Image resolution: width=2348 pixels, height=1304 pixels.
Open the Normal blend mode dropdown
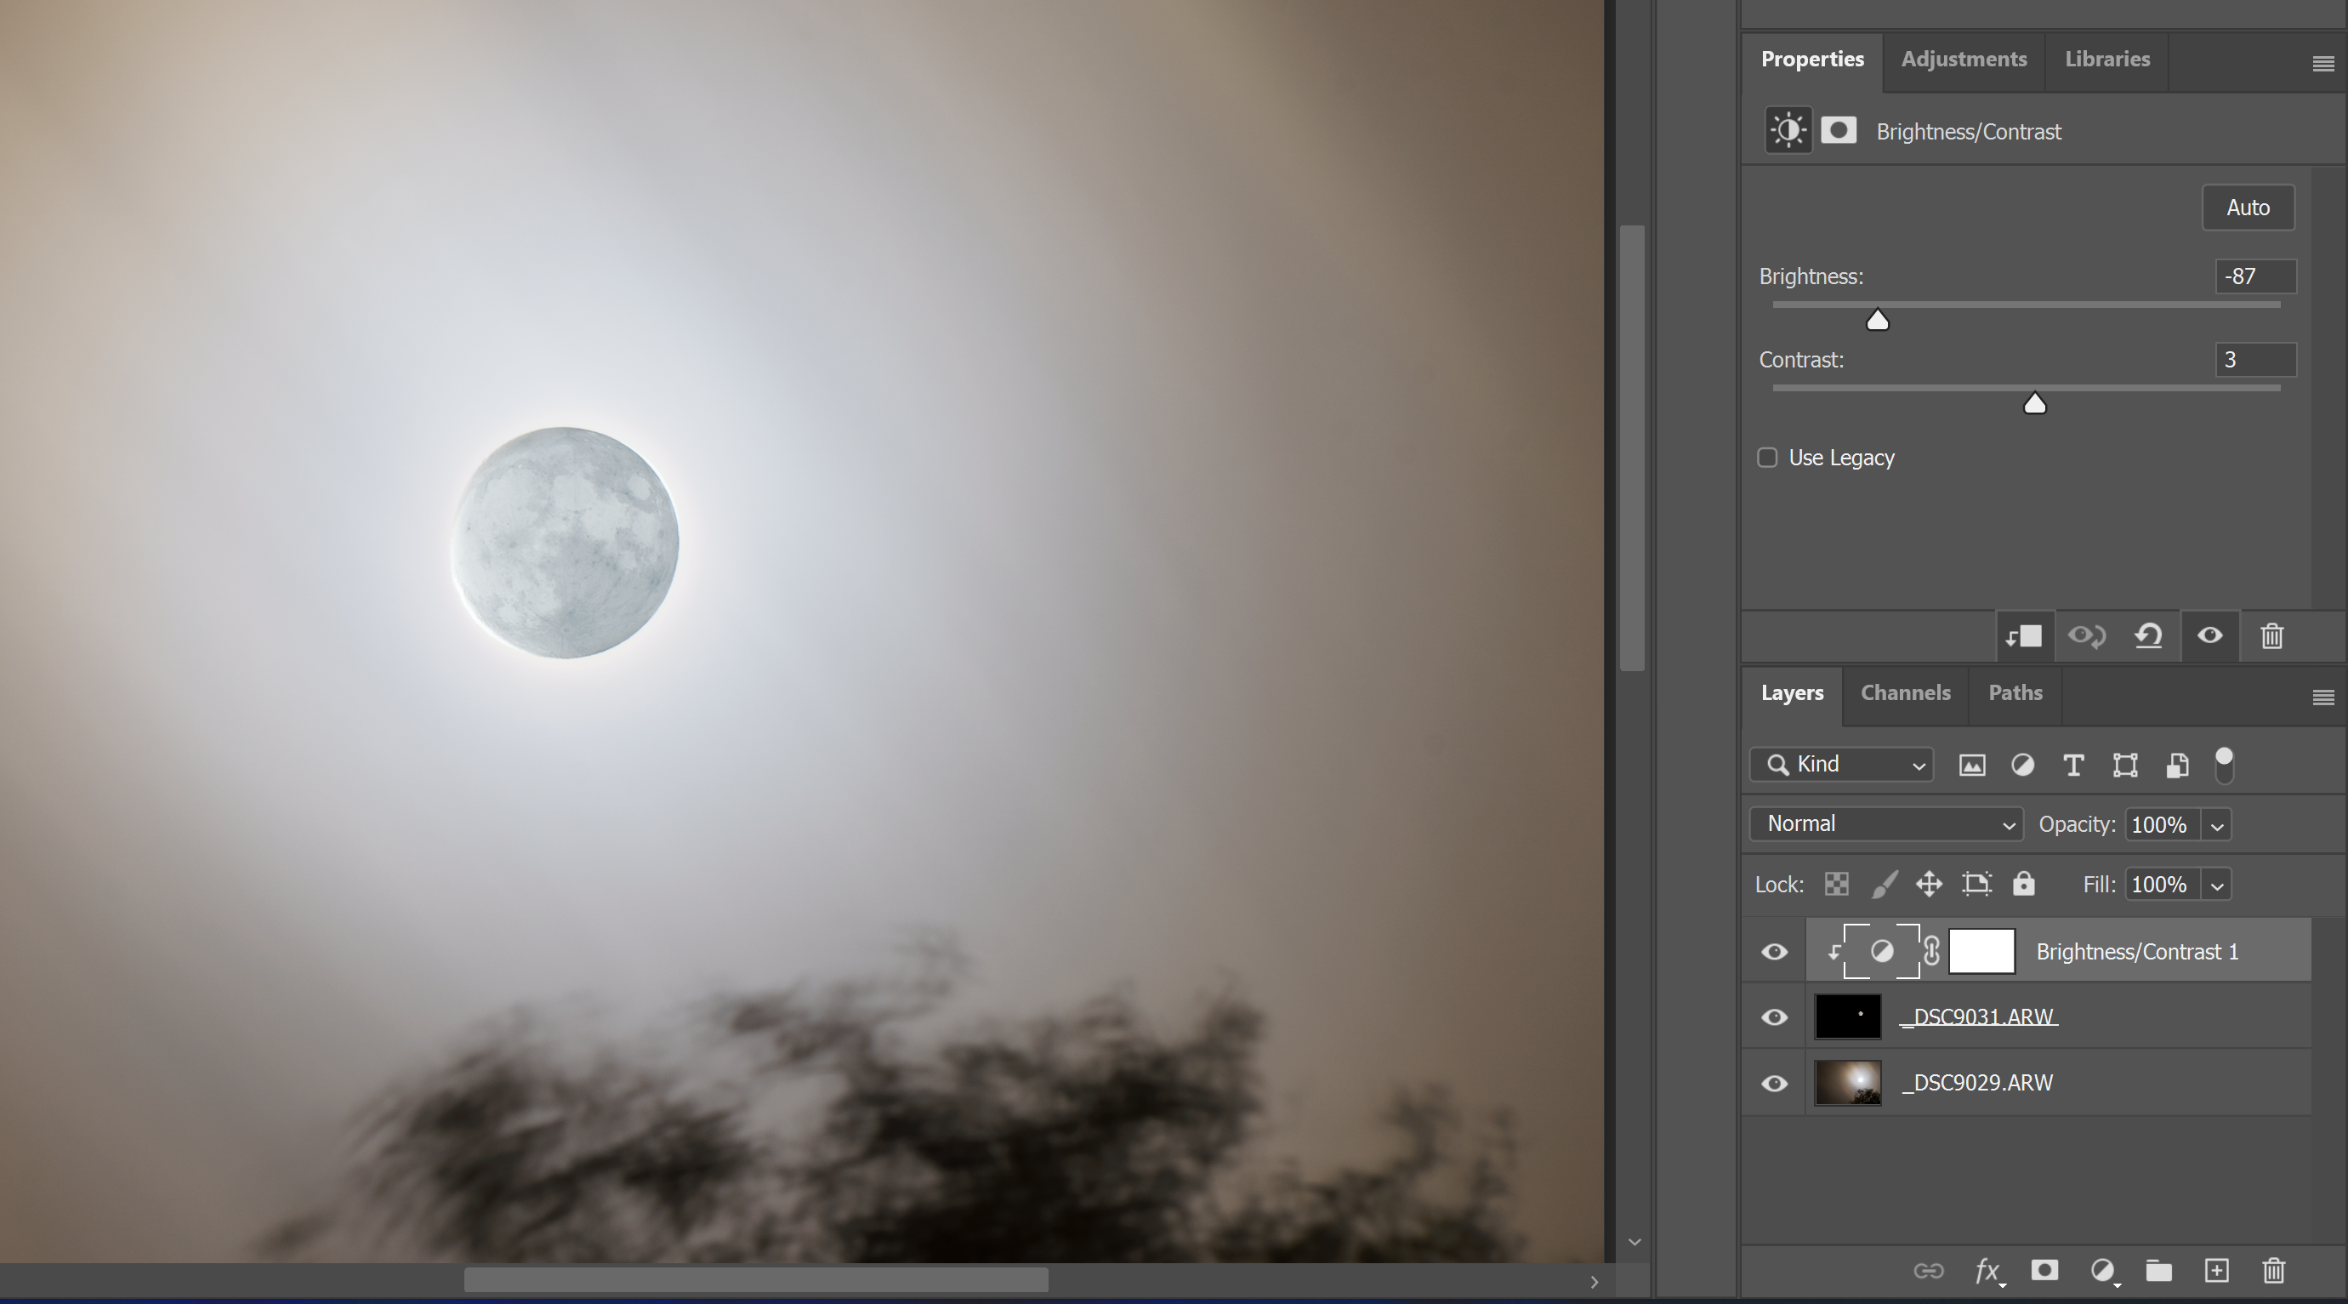pyautogui.click(x=1886, y=823)
